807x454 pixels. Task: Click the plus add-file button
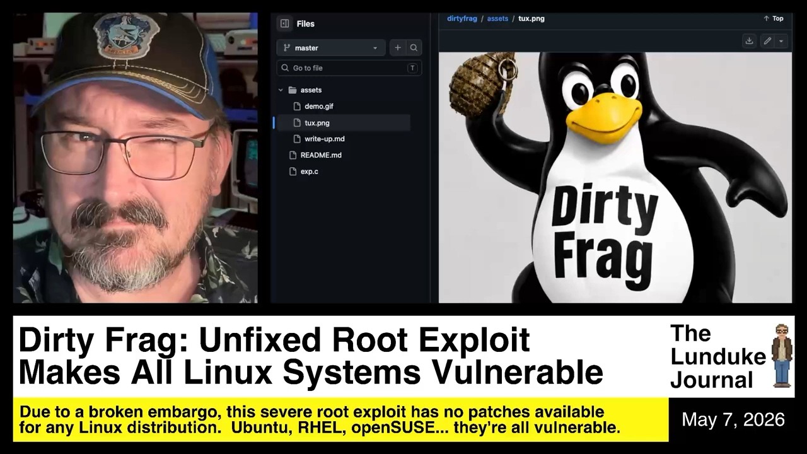(398, 48)
